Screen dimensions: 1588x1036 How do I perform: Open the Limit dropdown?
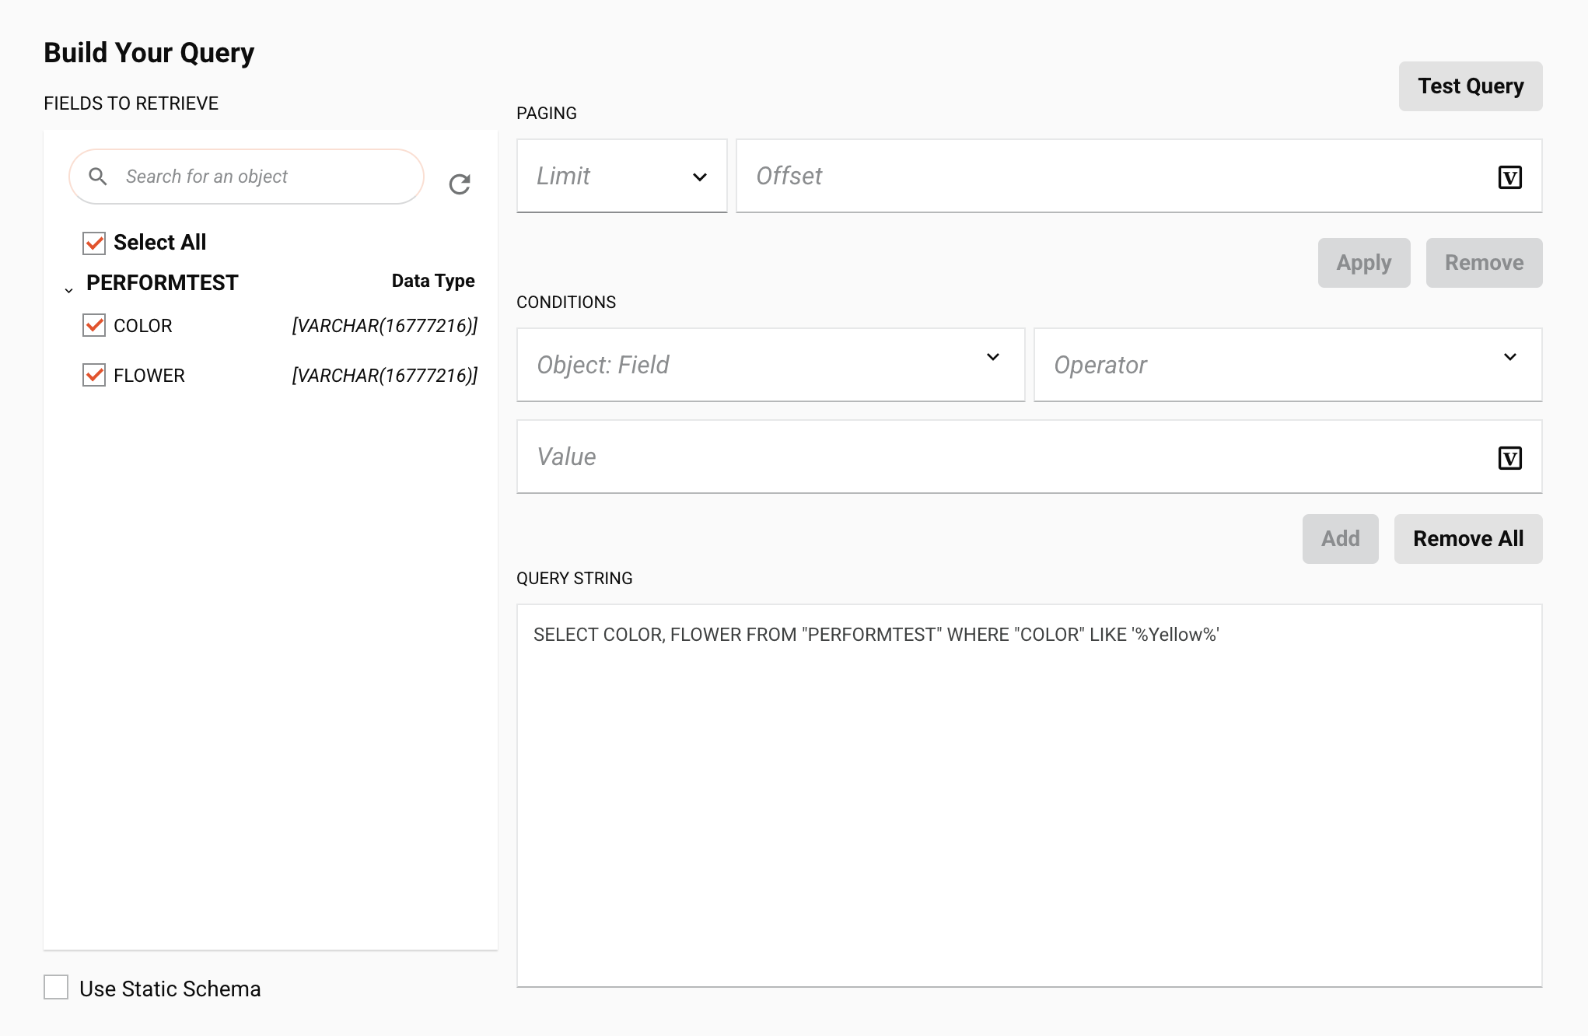[x=621, y=177]
